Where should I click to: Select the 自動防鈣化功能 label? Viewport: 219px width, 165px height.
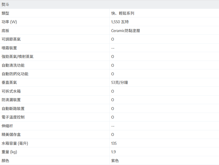(15, 74)
